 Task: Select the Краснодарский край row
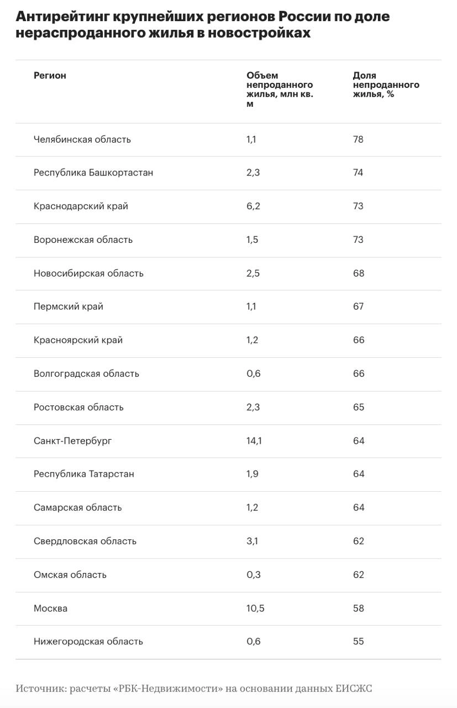pos(228,206)
